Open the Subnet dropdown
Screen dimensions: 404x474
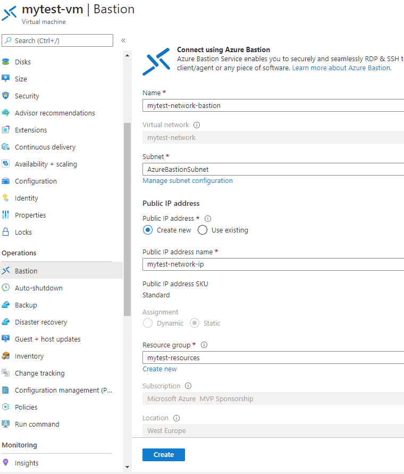pos(273,169)
